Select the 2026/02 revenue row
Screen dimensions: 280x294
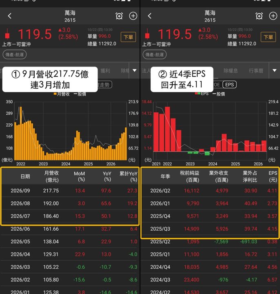point(70,280)
